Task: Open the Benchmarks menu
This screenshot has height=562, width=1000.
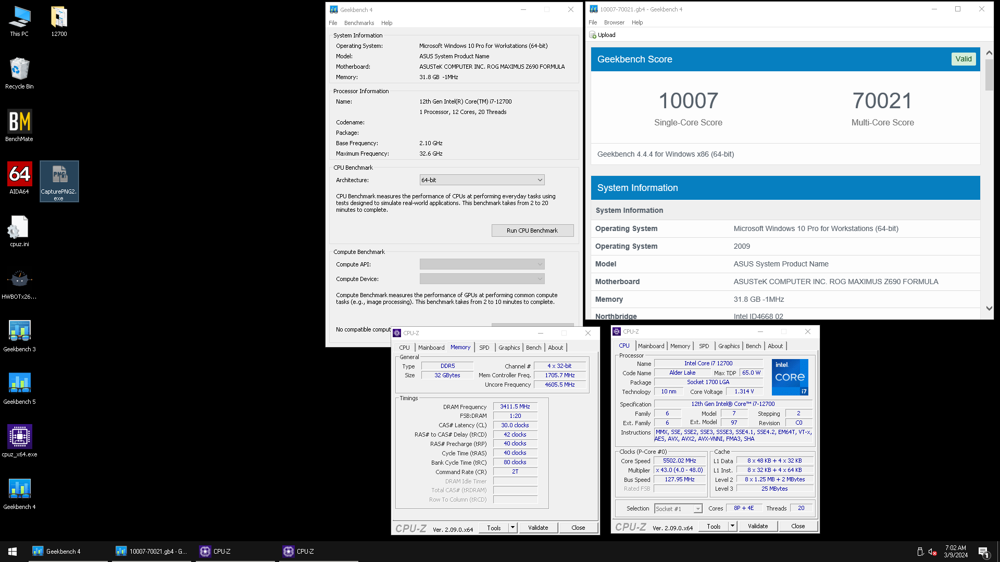Action: tap(359, 23)
